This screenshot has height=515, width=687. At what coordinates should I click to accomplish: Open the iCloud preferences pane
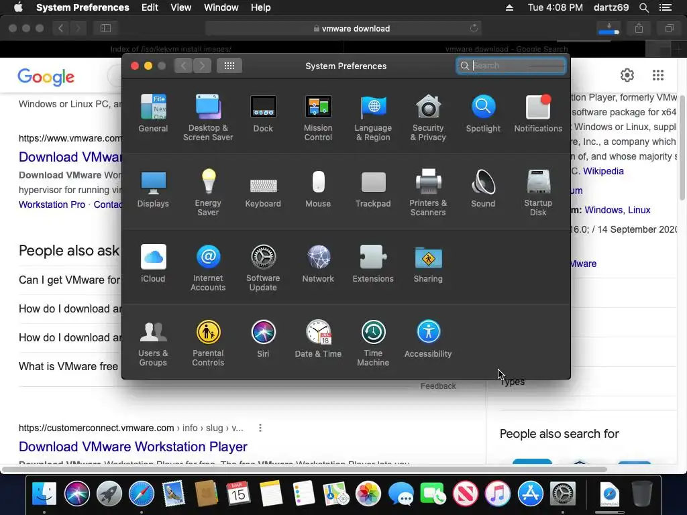tap(153, 264)
